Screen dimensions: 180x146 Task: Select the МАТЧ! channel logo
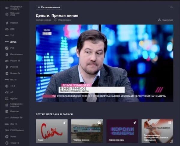(7, 80)
